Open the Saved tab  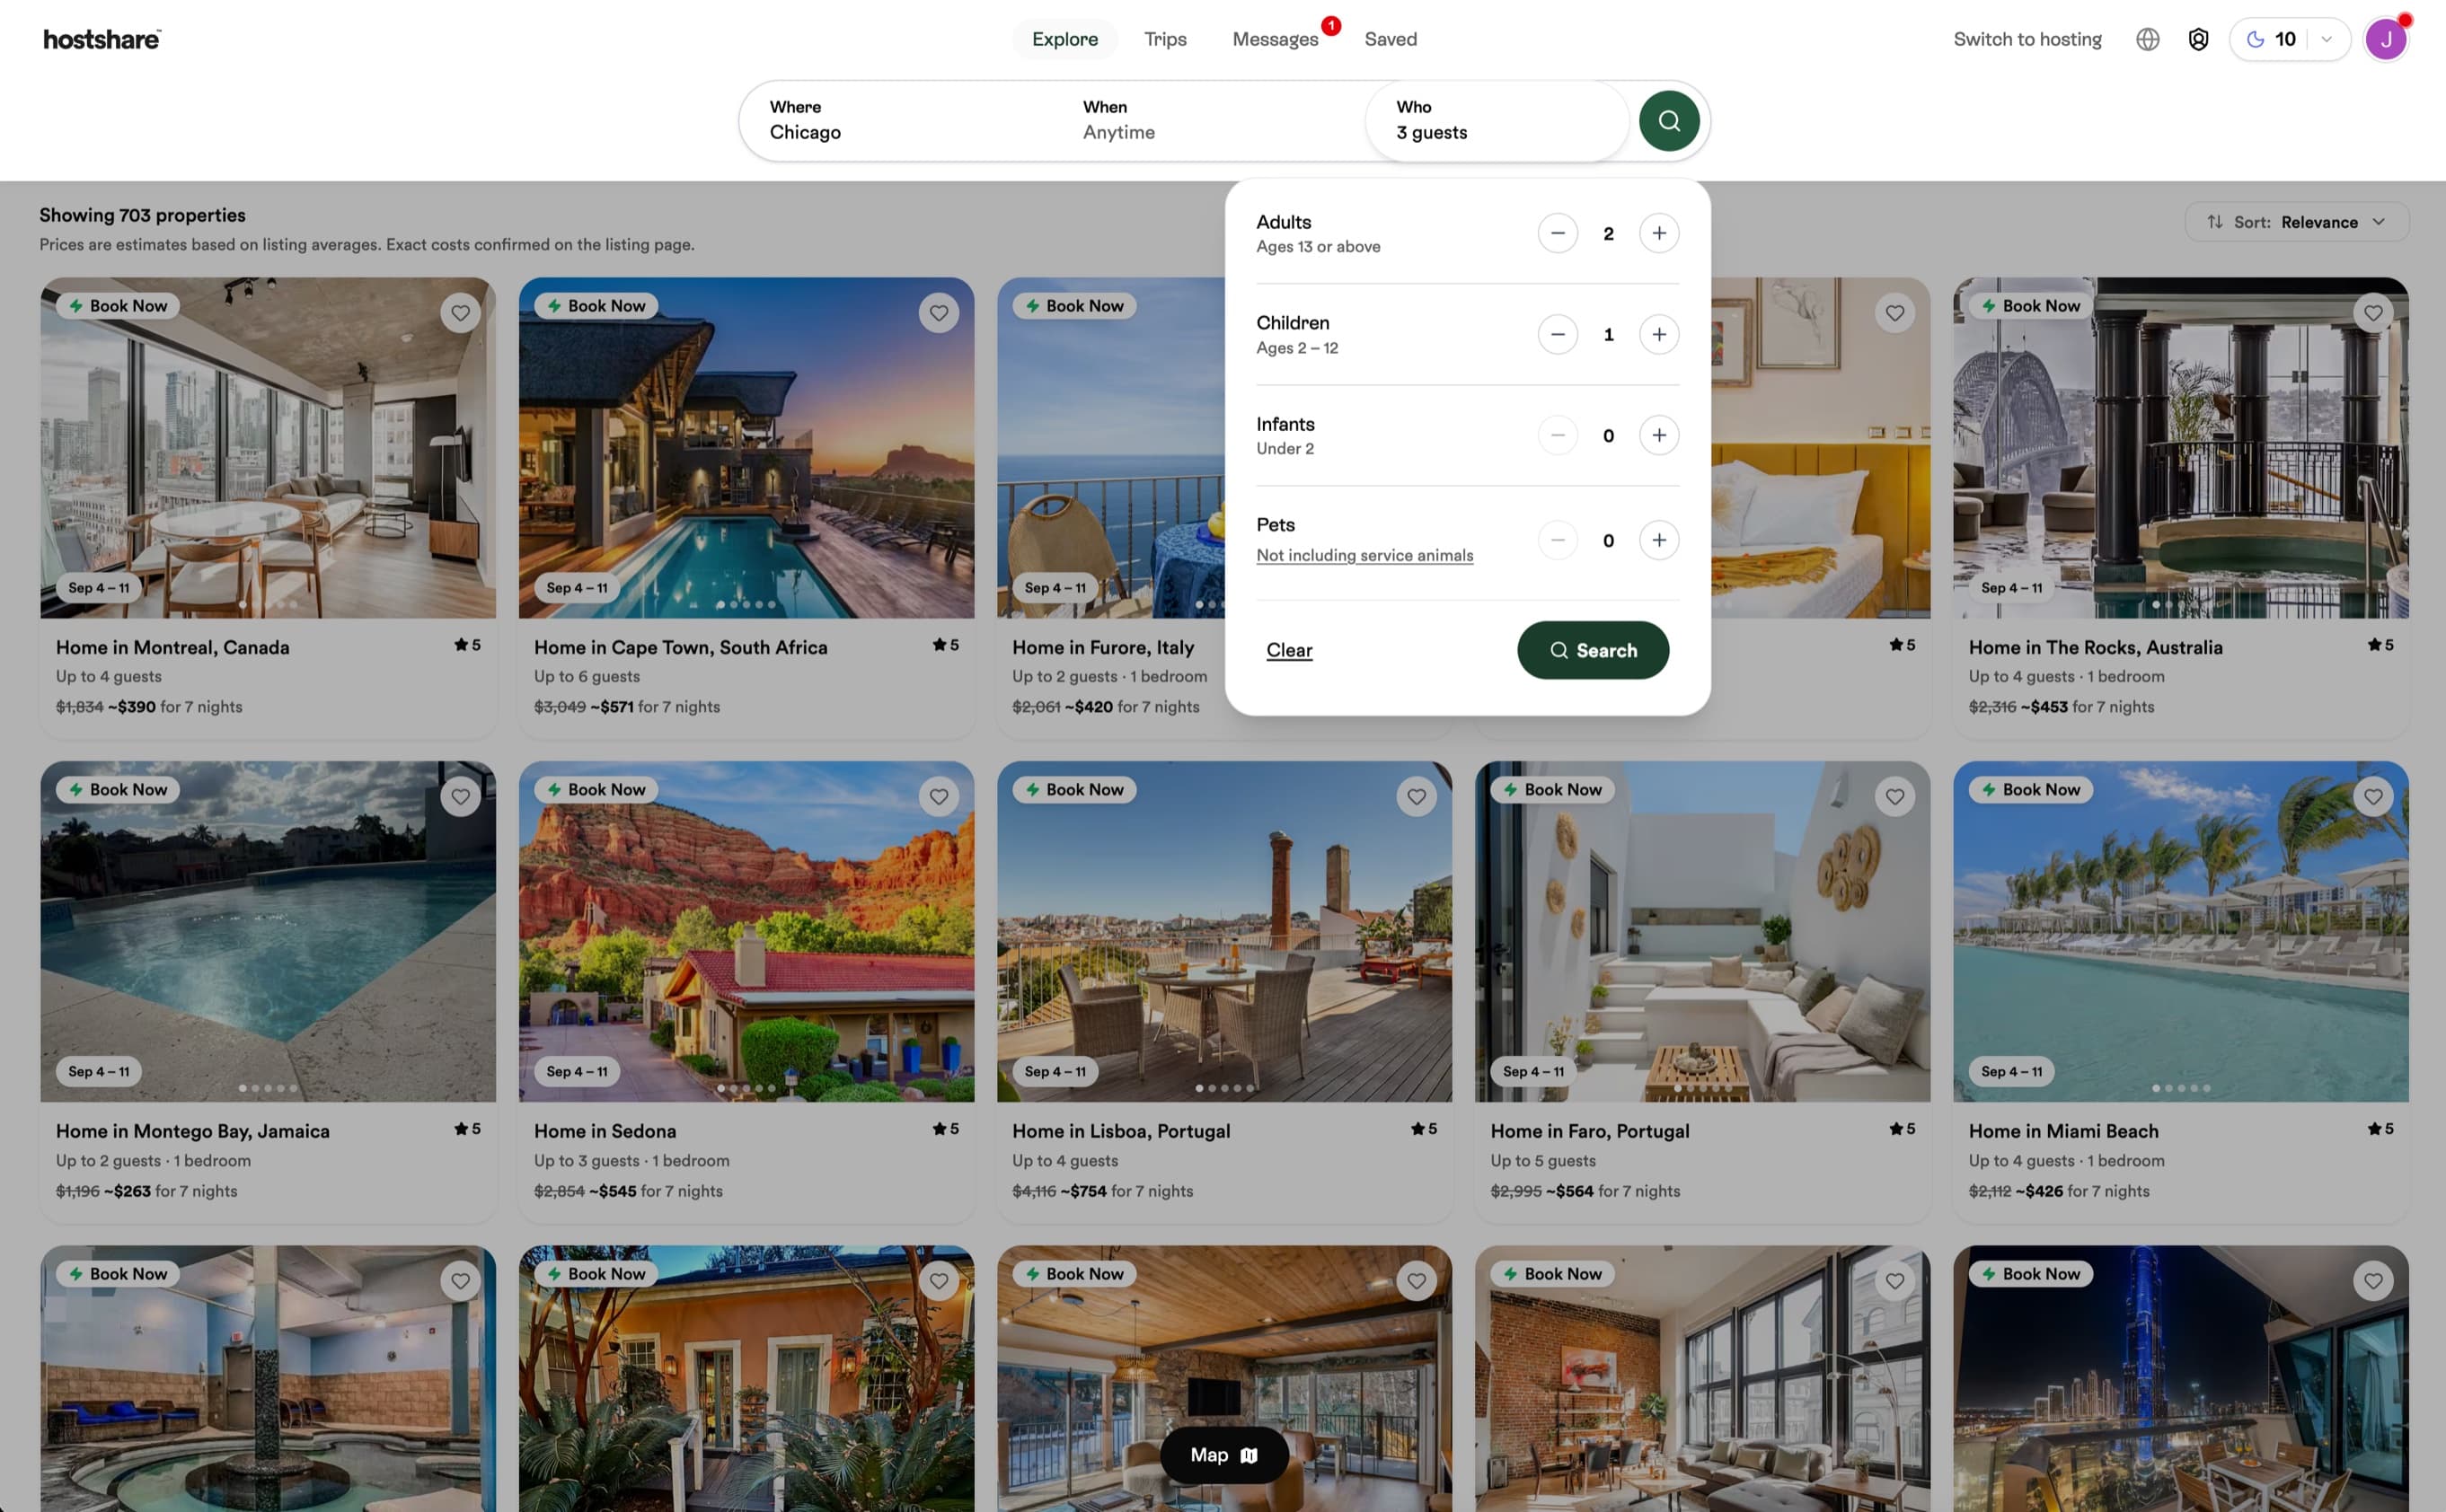click(x=1391, y=39)
